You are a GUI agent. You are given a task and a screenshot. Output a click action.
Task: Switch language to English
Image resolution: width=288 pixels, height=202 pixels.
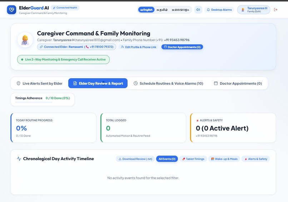(x=146, y=10)
